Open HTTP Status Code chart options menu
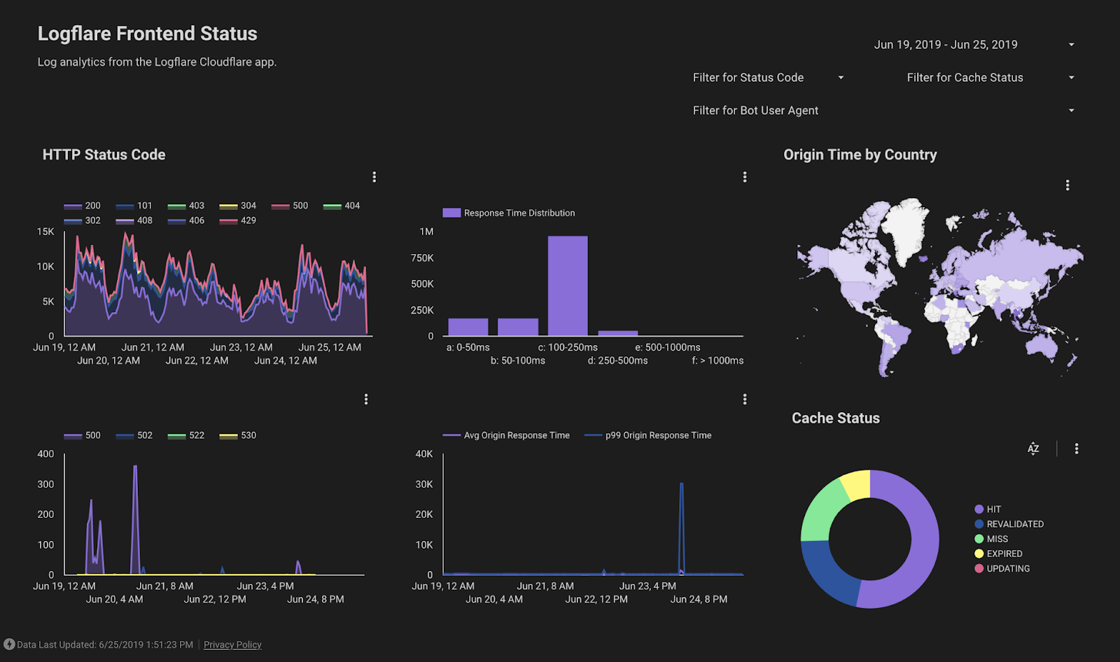Screen dimensions: 1120x662 click(x=374, y=177)
